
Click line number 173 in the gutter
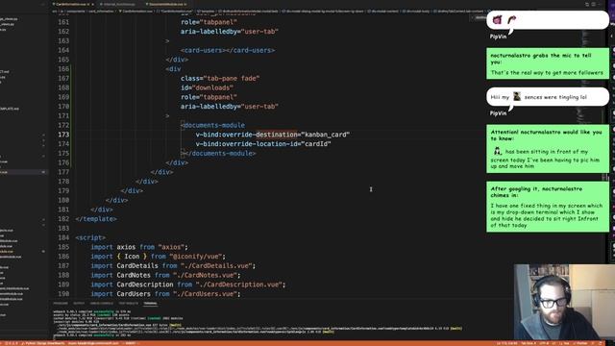click(63, 135)
